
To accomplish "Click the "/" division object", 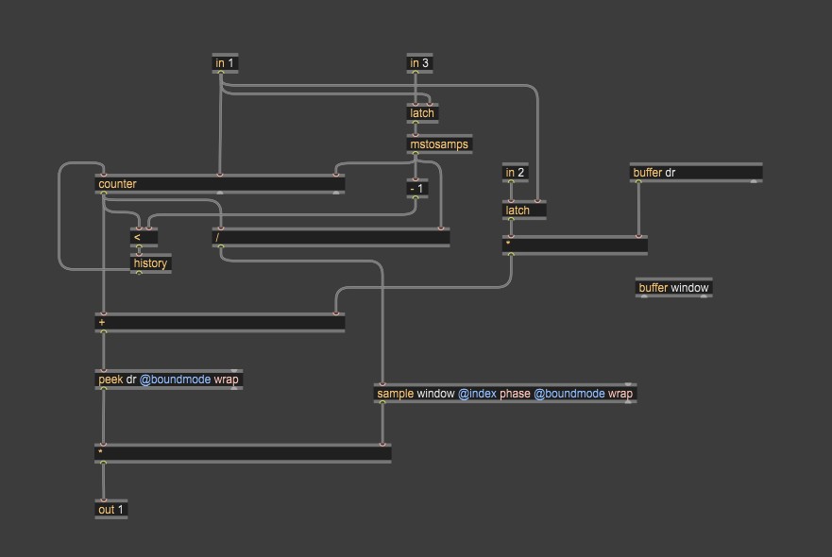I will point(331,237).
